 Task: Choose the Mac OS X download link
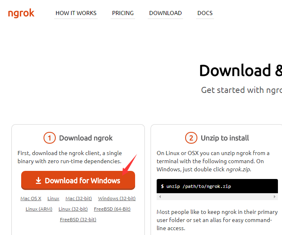coord(31,198)
